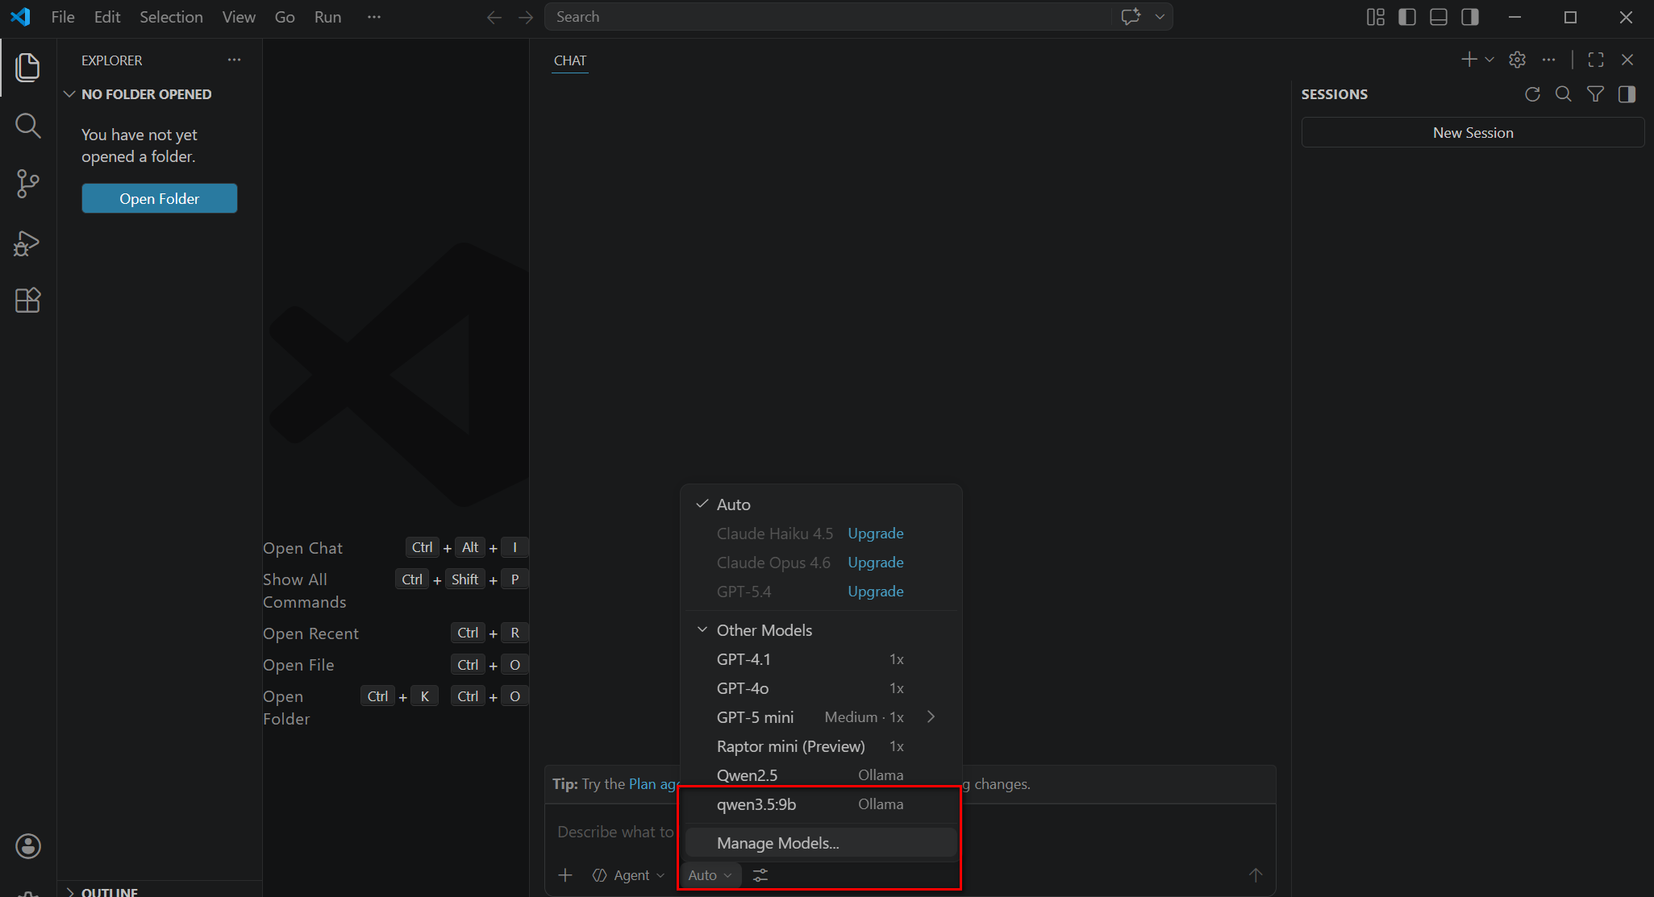The width and height of the screenshot is (1654, 897).
Task: Filter sessions with the funnel icon
Action: [1595, 94]
